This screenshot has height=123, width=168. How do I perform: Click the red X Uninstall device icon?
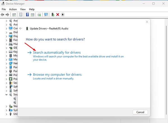(x=58, y=15)
